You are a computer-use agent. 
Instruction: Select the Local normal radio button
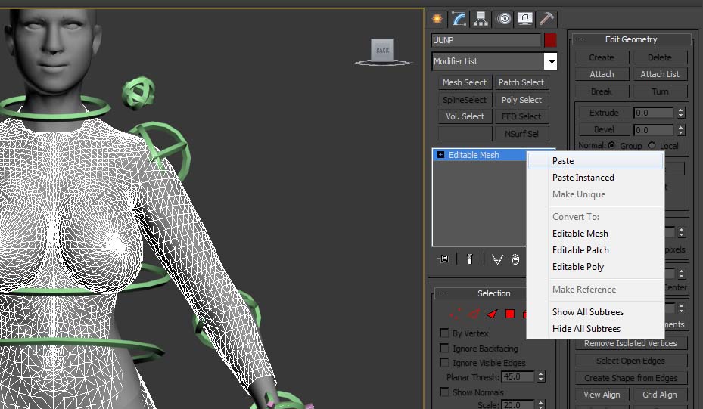(x=652, y=146)
